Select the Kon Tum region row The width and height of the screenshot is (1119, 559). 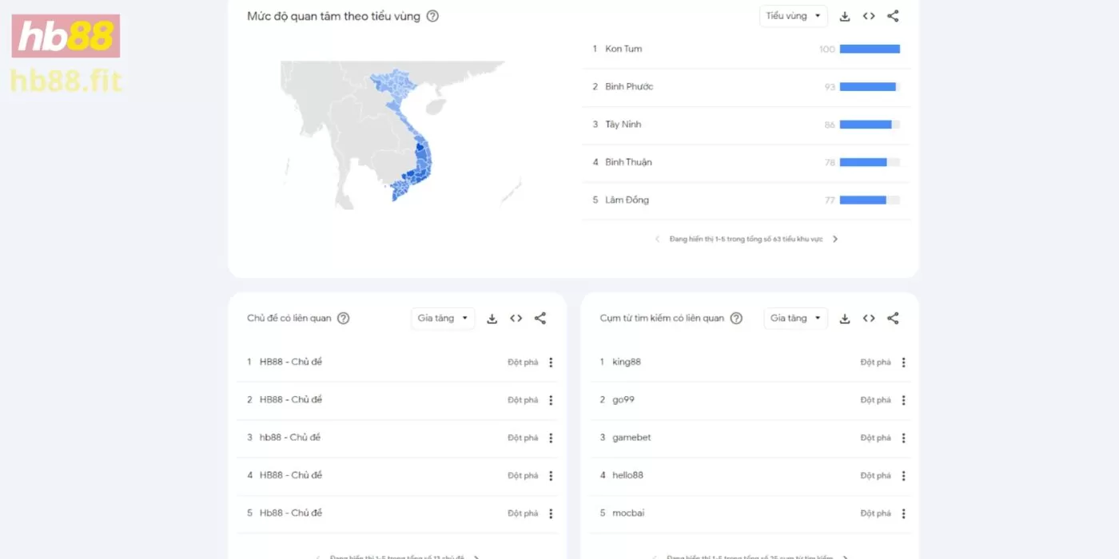(747, 49)
